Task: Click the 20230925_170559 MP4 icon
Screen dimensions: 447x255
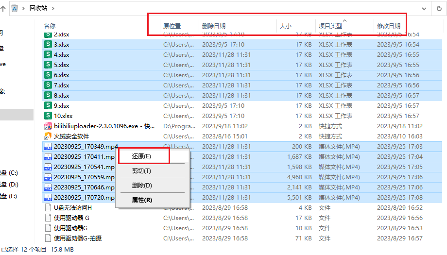Action: [48, 177]
